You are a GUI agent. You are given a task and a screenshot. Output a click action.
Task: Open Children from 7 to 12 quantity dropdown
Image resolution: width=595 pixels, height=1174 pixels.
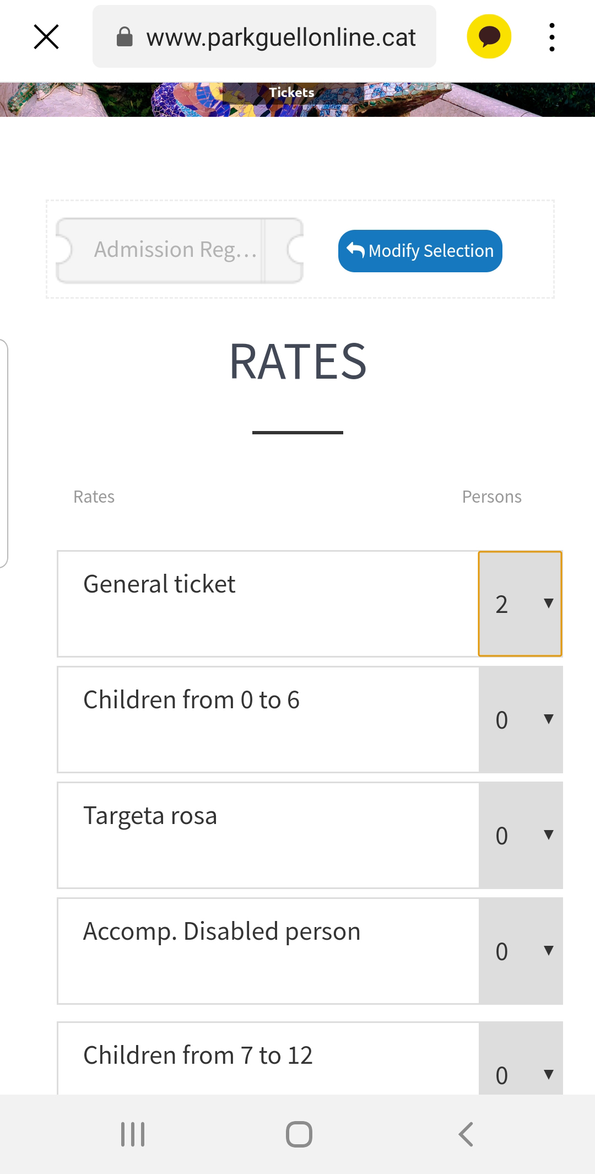(521, 1058)
